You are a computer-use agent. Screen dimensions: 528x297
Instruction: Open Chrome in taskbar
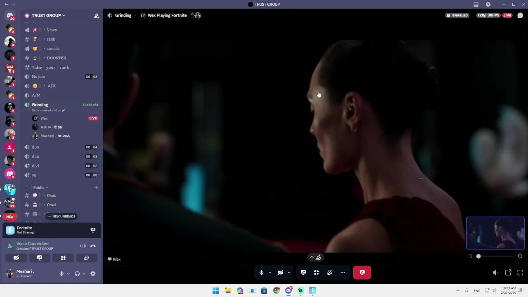click(x=276, y=290)
